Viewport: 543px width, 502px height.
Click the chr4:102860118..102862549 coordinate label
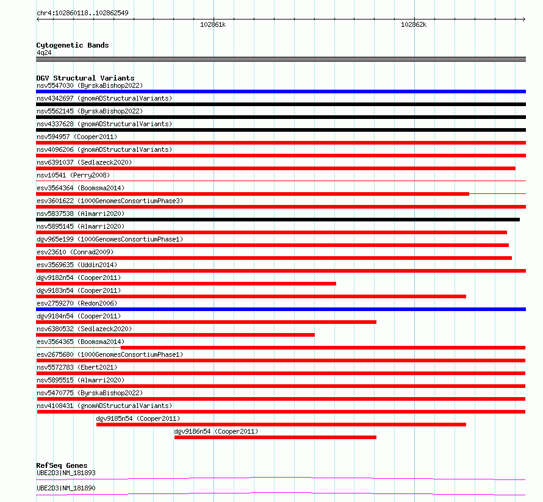point(82,13)
